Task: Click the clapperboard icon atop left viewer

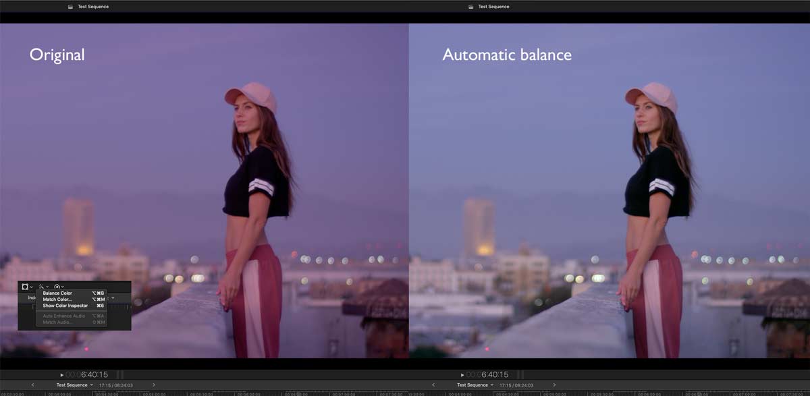Action: (x=71, y=7)
